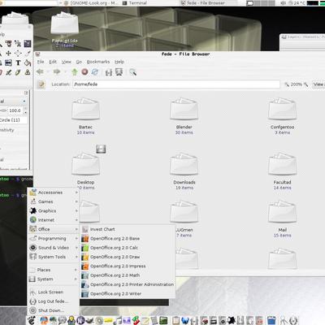Screen dimensions: 325x325
Task: Select Para gilda folder on desktop
Action: [65, 30]
